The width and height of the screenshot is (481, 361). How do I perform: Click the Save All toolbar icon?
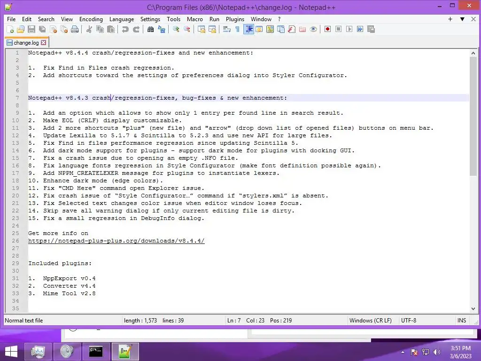click(42, 29)
